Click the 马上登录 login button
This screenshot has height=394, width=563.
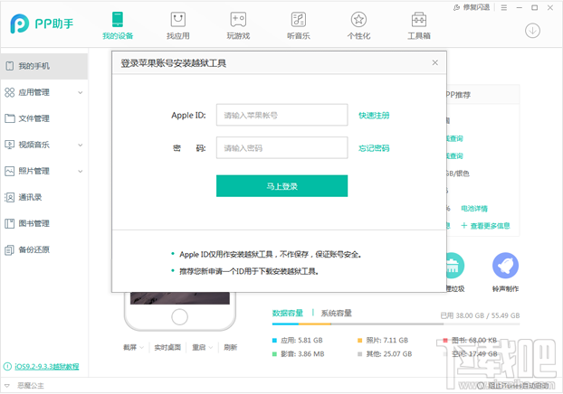(x=281, y=186)
